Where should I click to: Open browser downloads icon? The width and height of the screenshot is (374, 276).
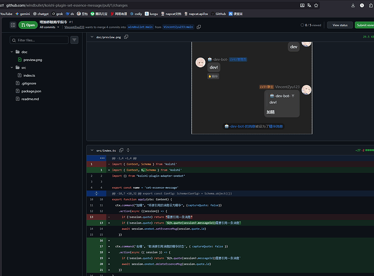(353, 5)
